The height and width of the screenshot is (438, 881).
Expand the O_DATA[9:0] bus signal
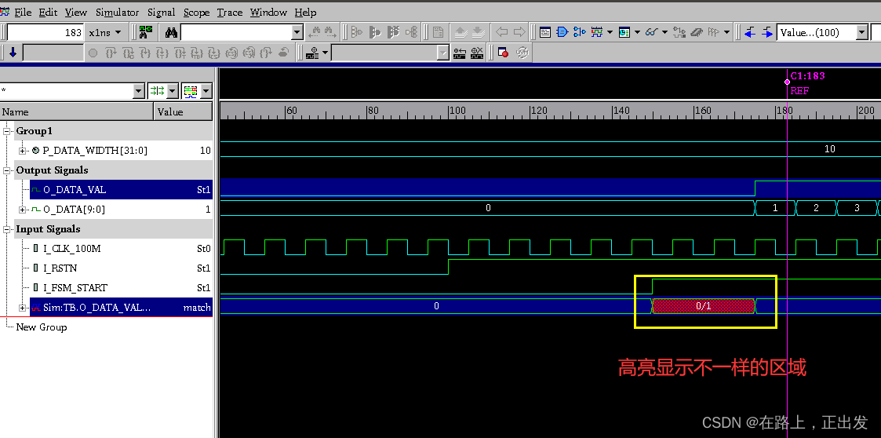23,209
